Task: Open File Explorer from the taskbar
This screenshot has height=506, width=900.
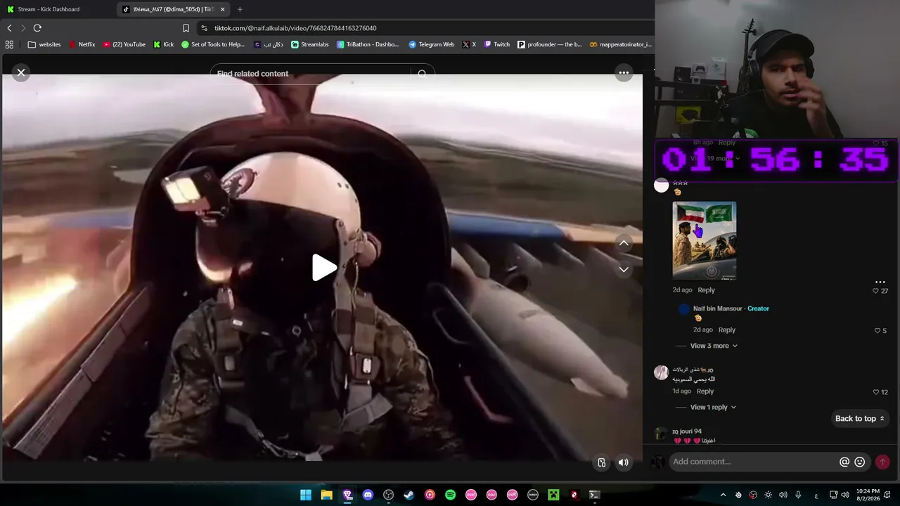Action: (x=326, y=495)
